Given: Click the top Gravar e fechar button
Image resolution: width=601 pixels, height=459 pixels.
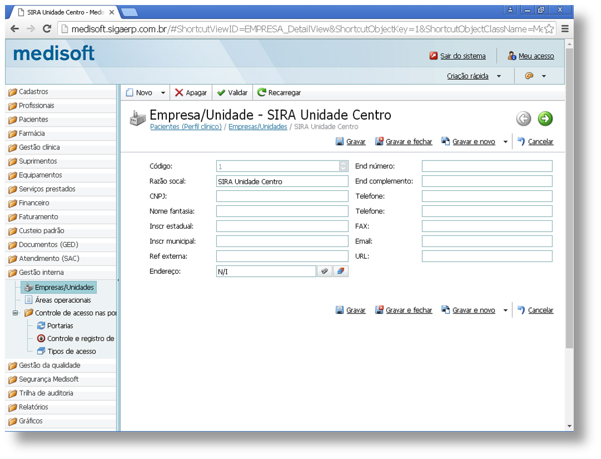Looking at the screenshot, I should (408, 142).
